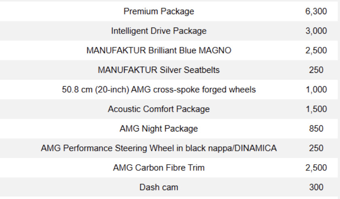Select the 6,300 price for Premium Package
Viewport: 340px width, 199px height.
coord(316,11)
